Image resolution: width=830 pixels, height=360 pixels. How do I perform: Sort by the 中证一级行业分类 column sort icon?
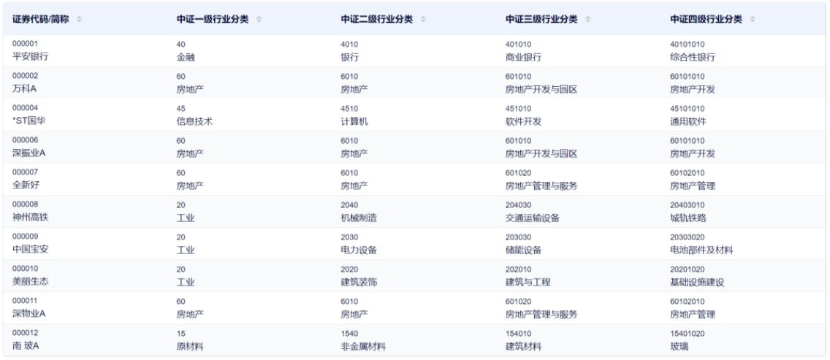(x=259, y=19)
